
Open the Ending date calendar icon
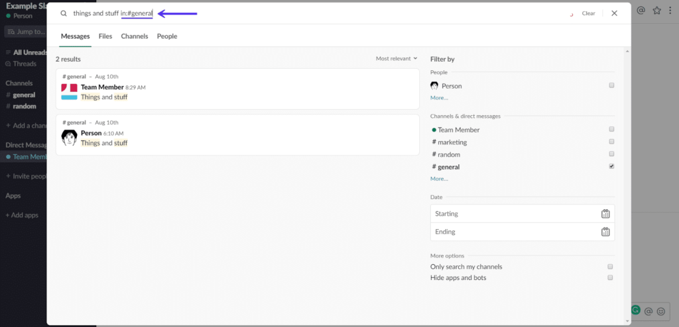[x=605, y=232]
